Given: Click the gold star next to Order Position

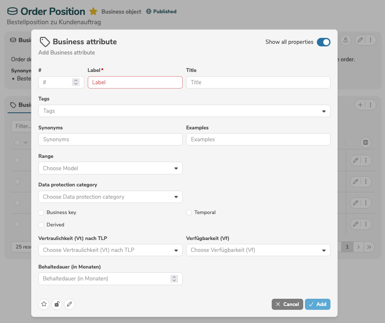Looking at the screenshot, I should click(93, 11).
